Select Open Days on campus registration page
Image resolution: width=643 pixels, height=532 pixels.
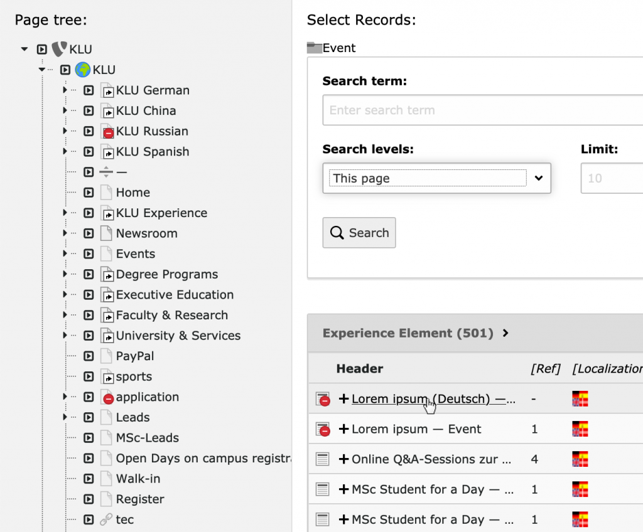click(x=204, y=458)
